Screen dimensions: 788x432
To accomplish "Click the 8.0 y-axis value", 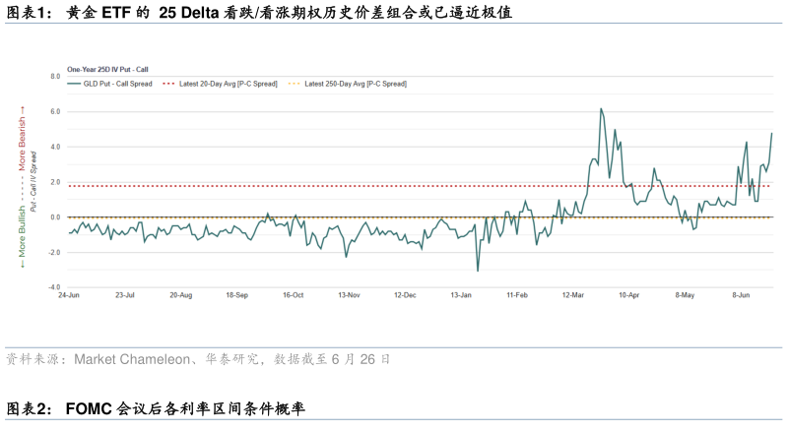I will pyautogui.click(x=55, y=77).
